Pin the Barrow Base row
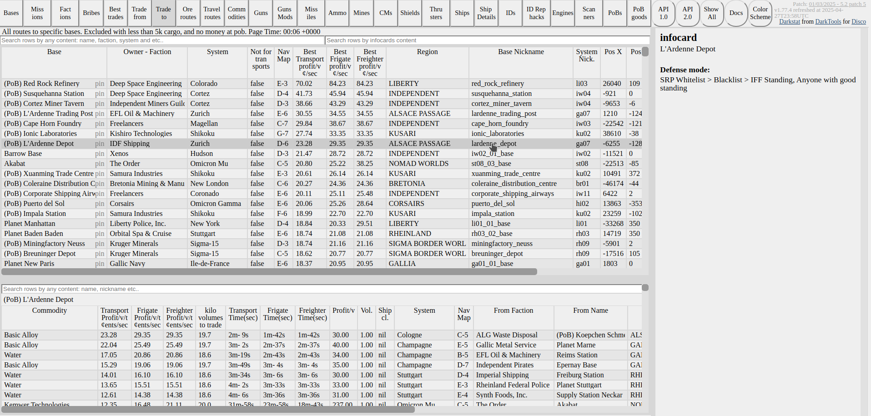The width and height of the screenshot is (871, 416). (100, 154)
